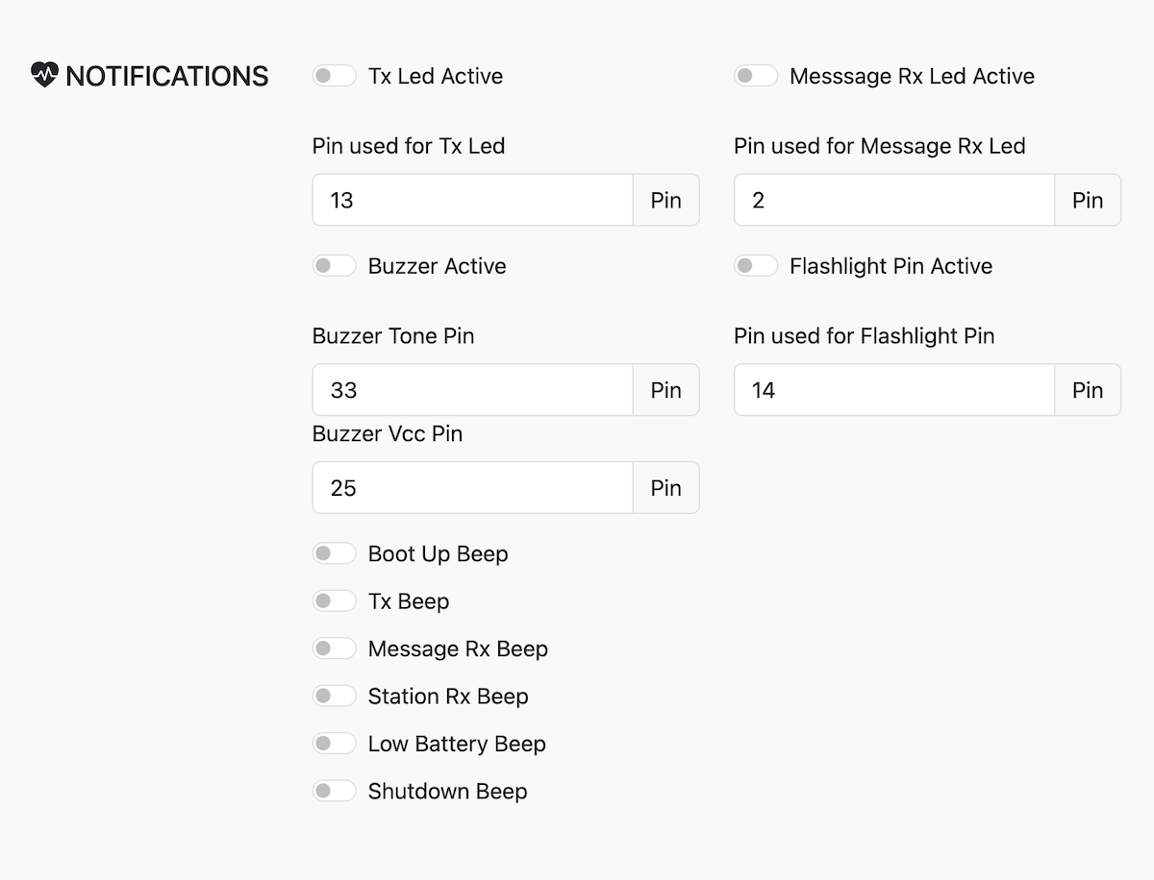The height and width of the screenshot is (880, 1154).
Task: Click the Notifications section heading
Action: tap(166, 76)
